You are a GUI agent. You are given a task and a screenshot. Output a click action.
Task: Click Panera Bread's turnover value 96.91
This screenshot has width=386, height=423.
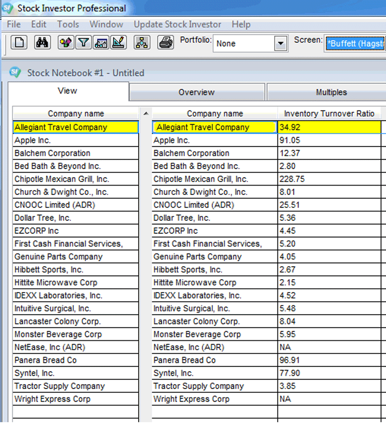[x=329, y=360]
